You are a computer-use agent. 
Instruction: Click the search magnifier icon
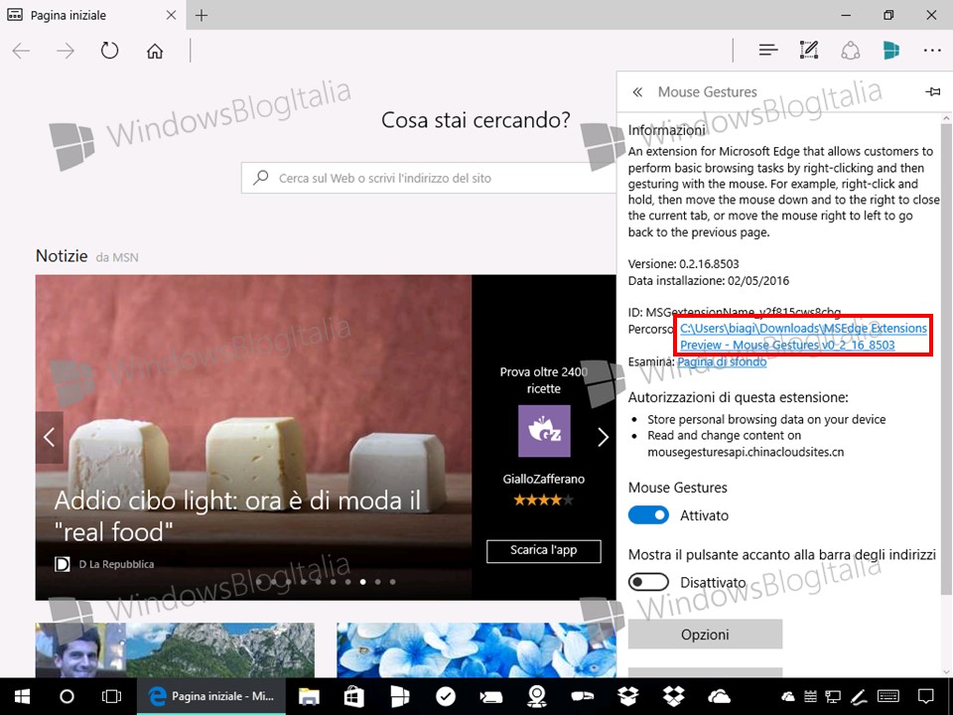click(x=261, y=178)
